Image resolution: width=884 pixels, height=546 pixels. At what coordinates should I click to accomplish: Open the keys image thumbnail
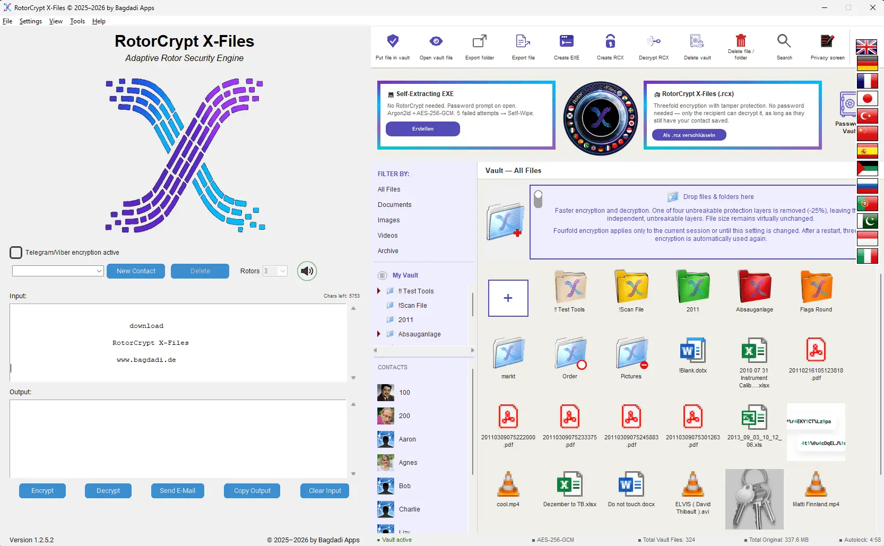pos(754,499)
